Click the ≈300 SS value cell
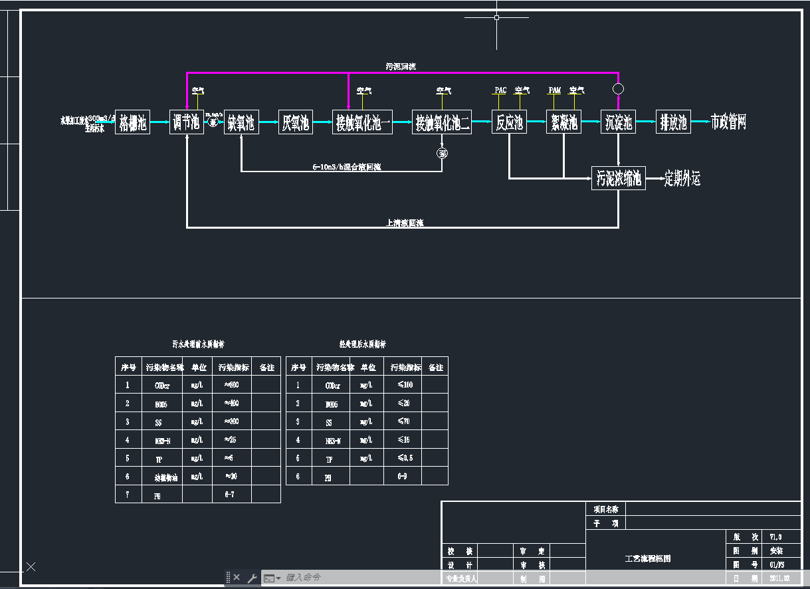This screenshot has width=810, height=589. pos(231,421)
